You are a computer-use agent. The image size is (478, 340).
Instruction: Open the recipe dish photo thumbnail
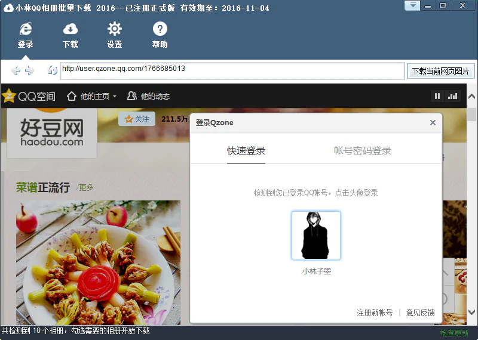coord(98,262)
